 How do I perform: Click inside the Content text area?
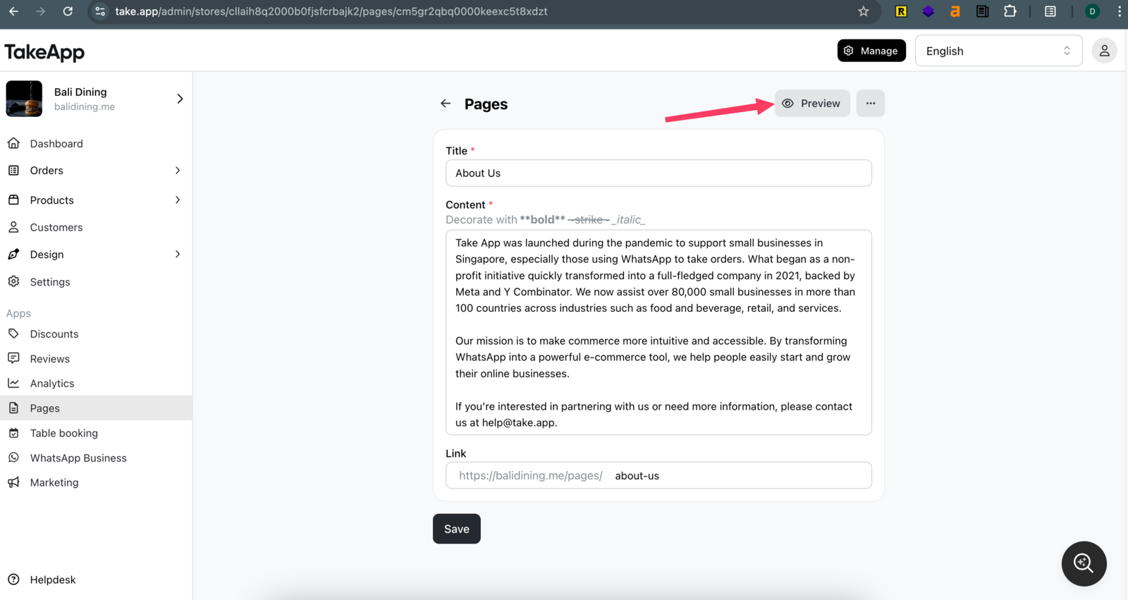[x=658, y=332]
